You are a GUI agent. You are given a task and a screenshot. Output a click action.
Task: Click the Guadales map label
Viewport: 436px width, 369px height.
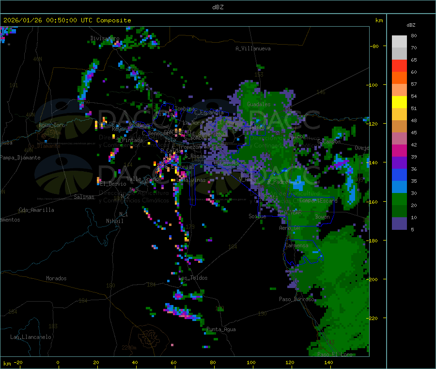coord(259,104)
